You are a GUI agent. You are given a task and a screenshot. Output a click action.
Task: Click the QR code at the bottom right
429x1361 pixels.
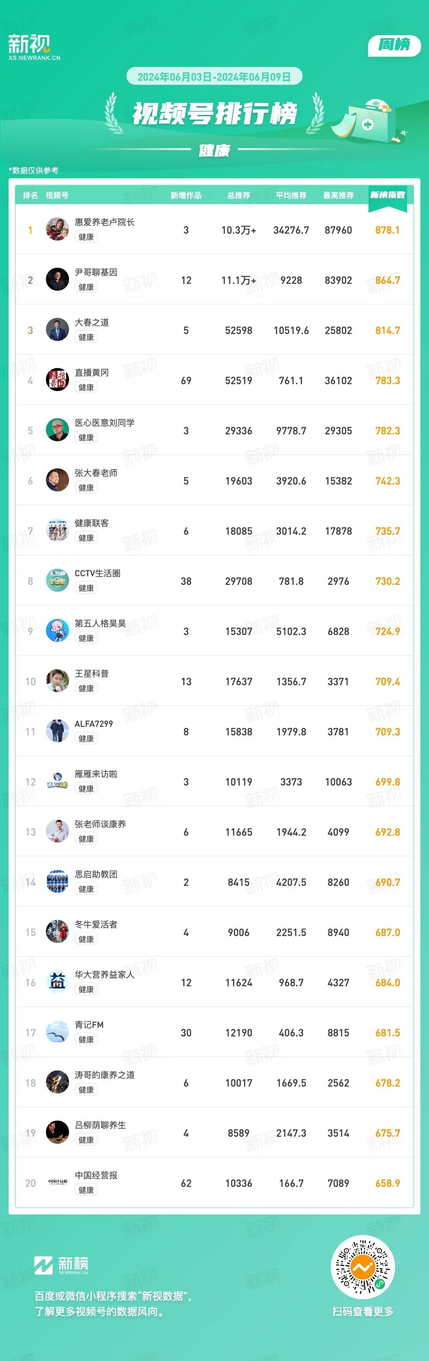tap(363, 1266)
